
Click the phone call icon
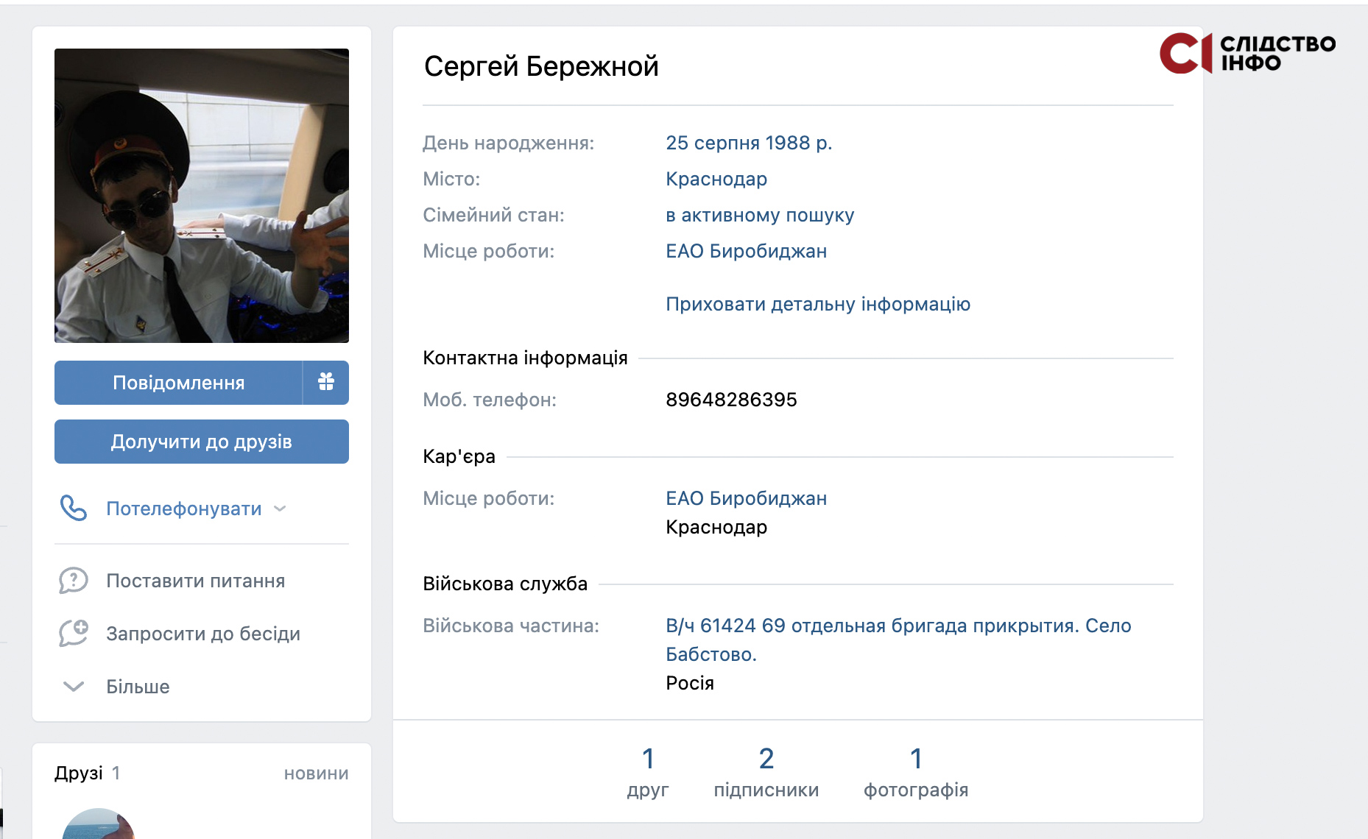(74, 509)
